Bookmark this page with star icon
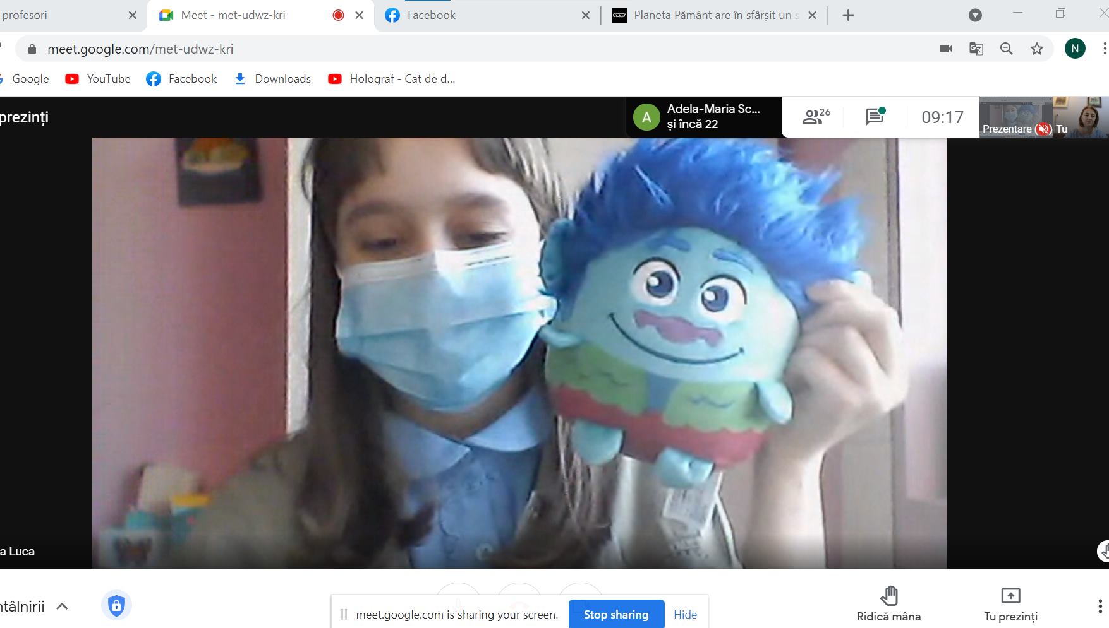 point(1037,49)
